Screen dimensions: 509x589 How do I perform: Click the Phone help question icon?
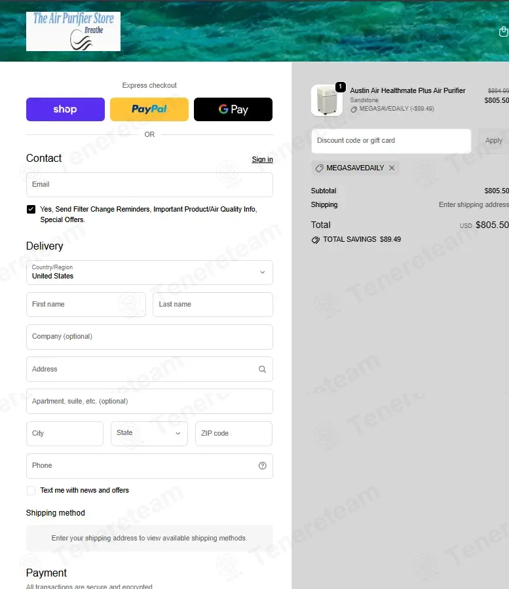tap(263, 466)
